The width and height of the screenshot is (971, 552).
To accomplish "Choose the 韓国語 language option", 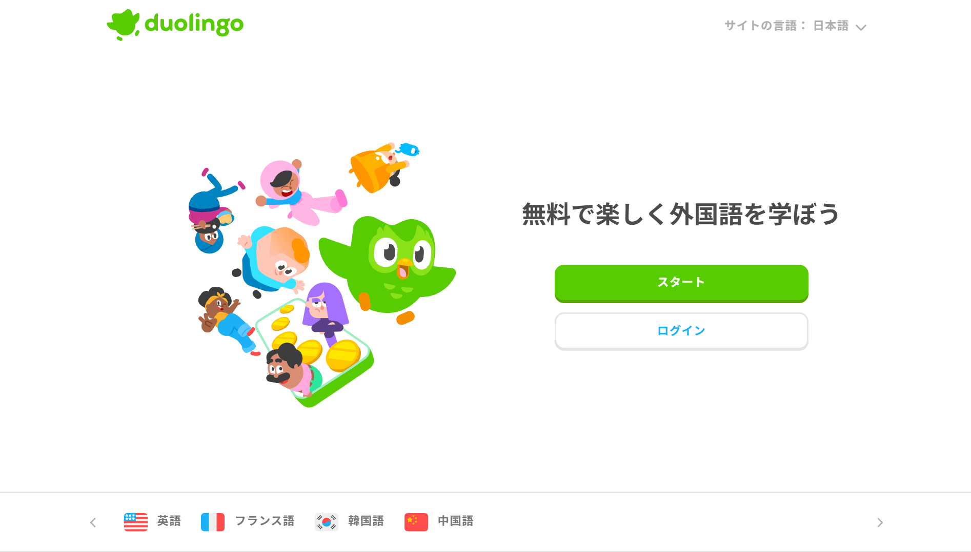I will click(366, 521).
